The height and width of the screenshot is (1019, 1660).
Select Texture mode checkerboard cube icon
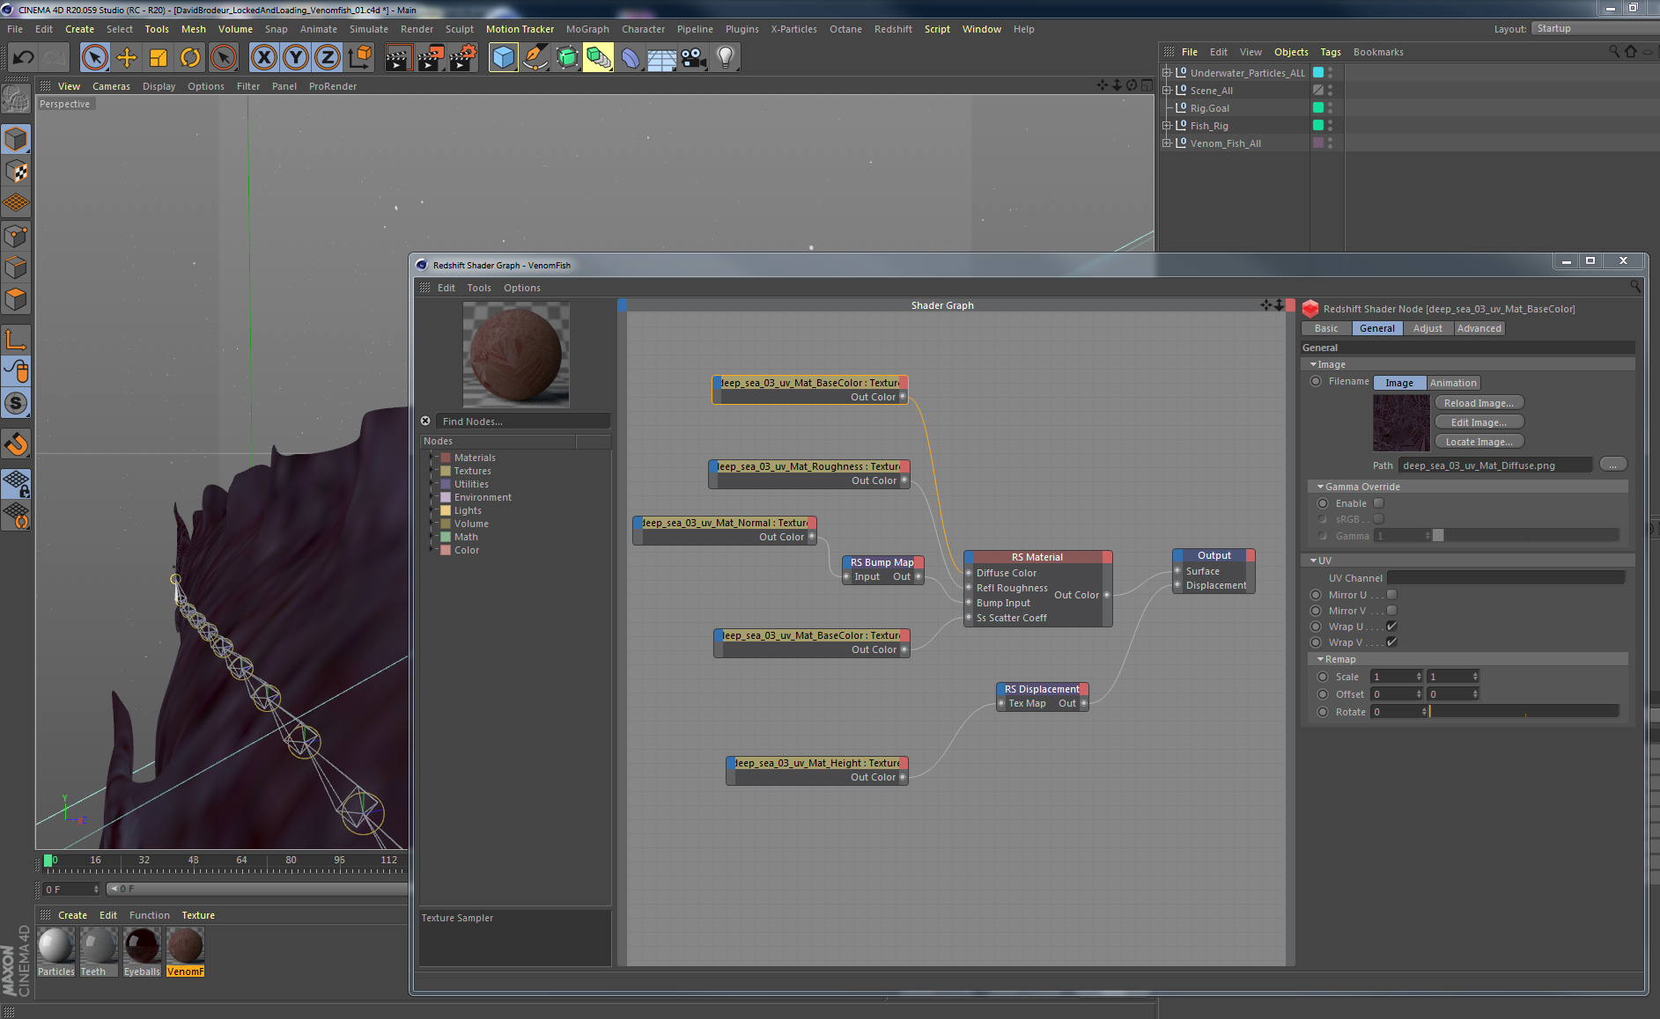16,172
